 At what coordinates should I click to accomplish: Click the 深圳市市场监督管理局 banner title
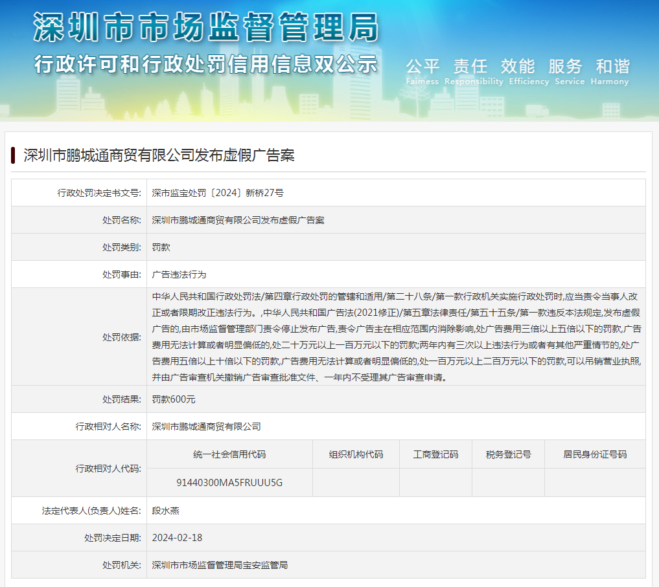[206, 27]
